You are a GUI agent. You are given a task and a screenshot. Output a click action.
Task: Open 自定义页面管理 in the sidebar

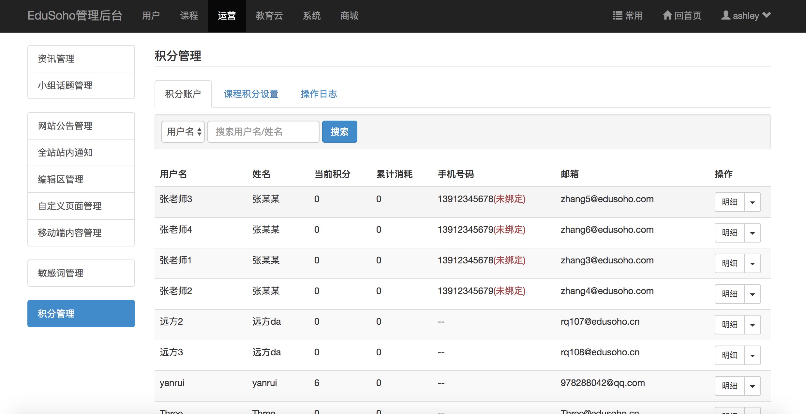81,206
